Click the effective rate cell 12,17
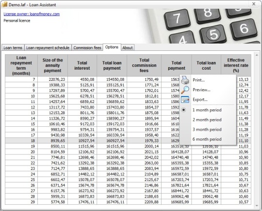Viewport: 262px width, 211px height. (244, 96)
